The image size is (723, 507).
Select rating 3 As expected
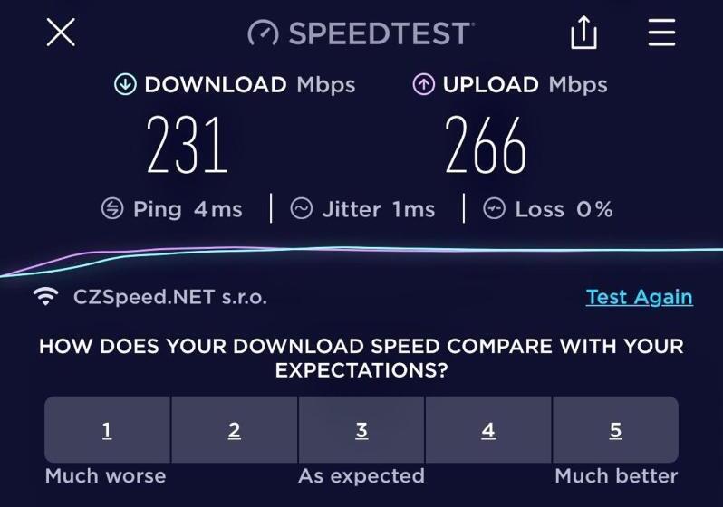pyautogui.click(x=361, y=429)
